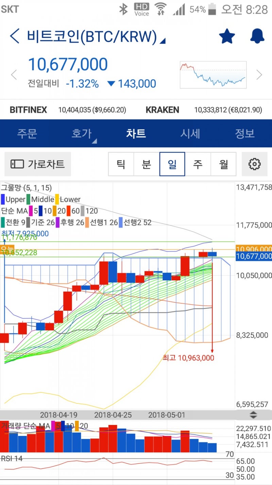Tap the Bluetooth status bar icon

(x=123, y=9)
